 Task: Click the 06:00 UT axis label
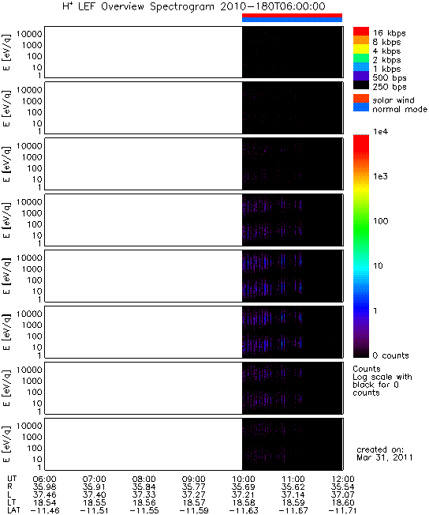click(x=44, y=479)
